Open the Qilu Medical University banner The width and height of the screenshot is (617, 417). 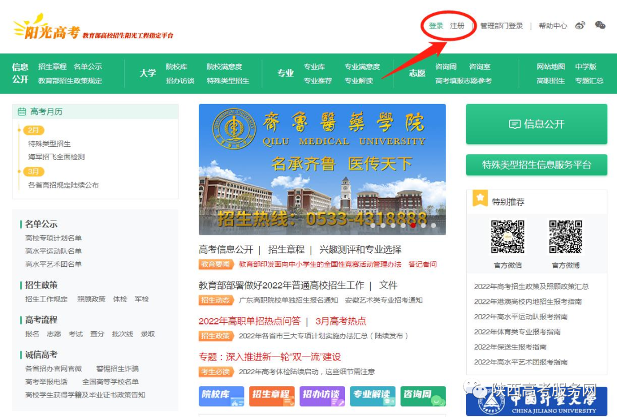(x=322, y=169)
